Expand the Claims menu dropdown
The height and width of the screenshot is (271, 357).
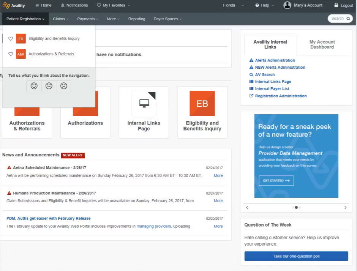[x=61, y=19]
